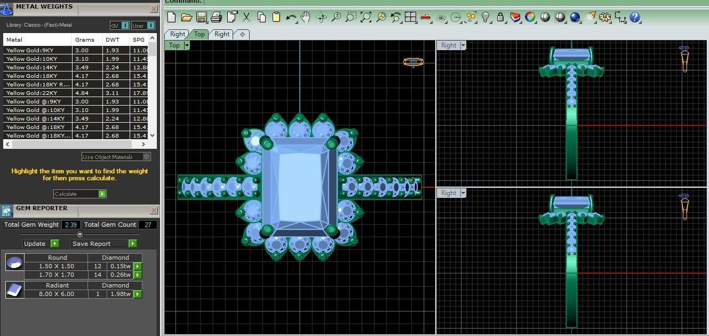Expand the Radiant 8.00 X 6.00 gem row

138,294
